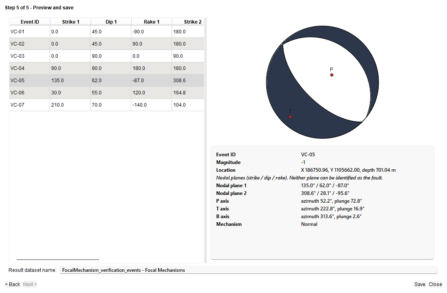Click the T axis marker on the beachball
Viewport: 447px width, 293px height.
click(x=290, y=117)
